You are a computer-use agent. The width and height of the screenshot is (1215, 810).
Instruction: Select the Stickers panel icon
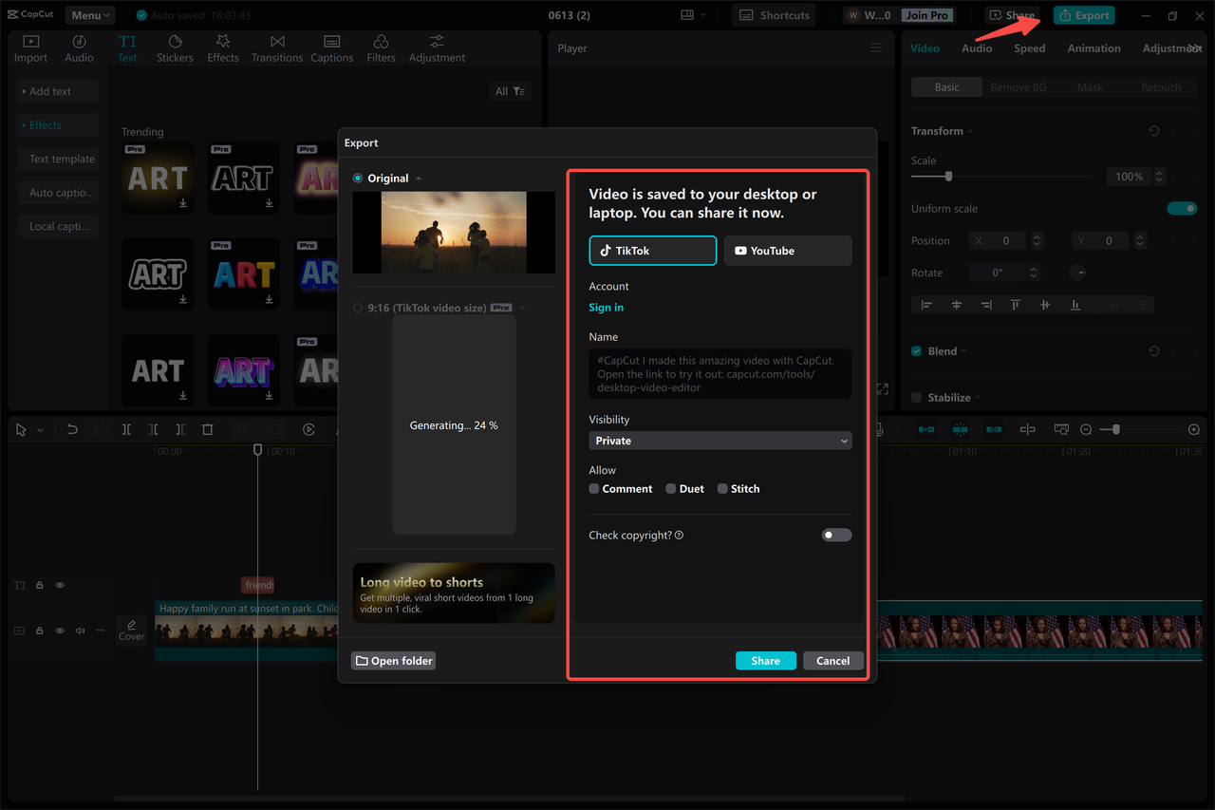click(x=175, y=47)
